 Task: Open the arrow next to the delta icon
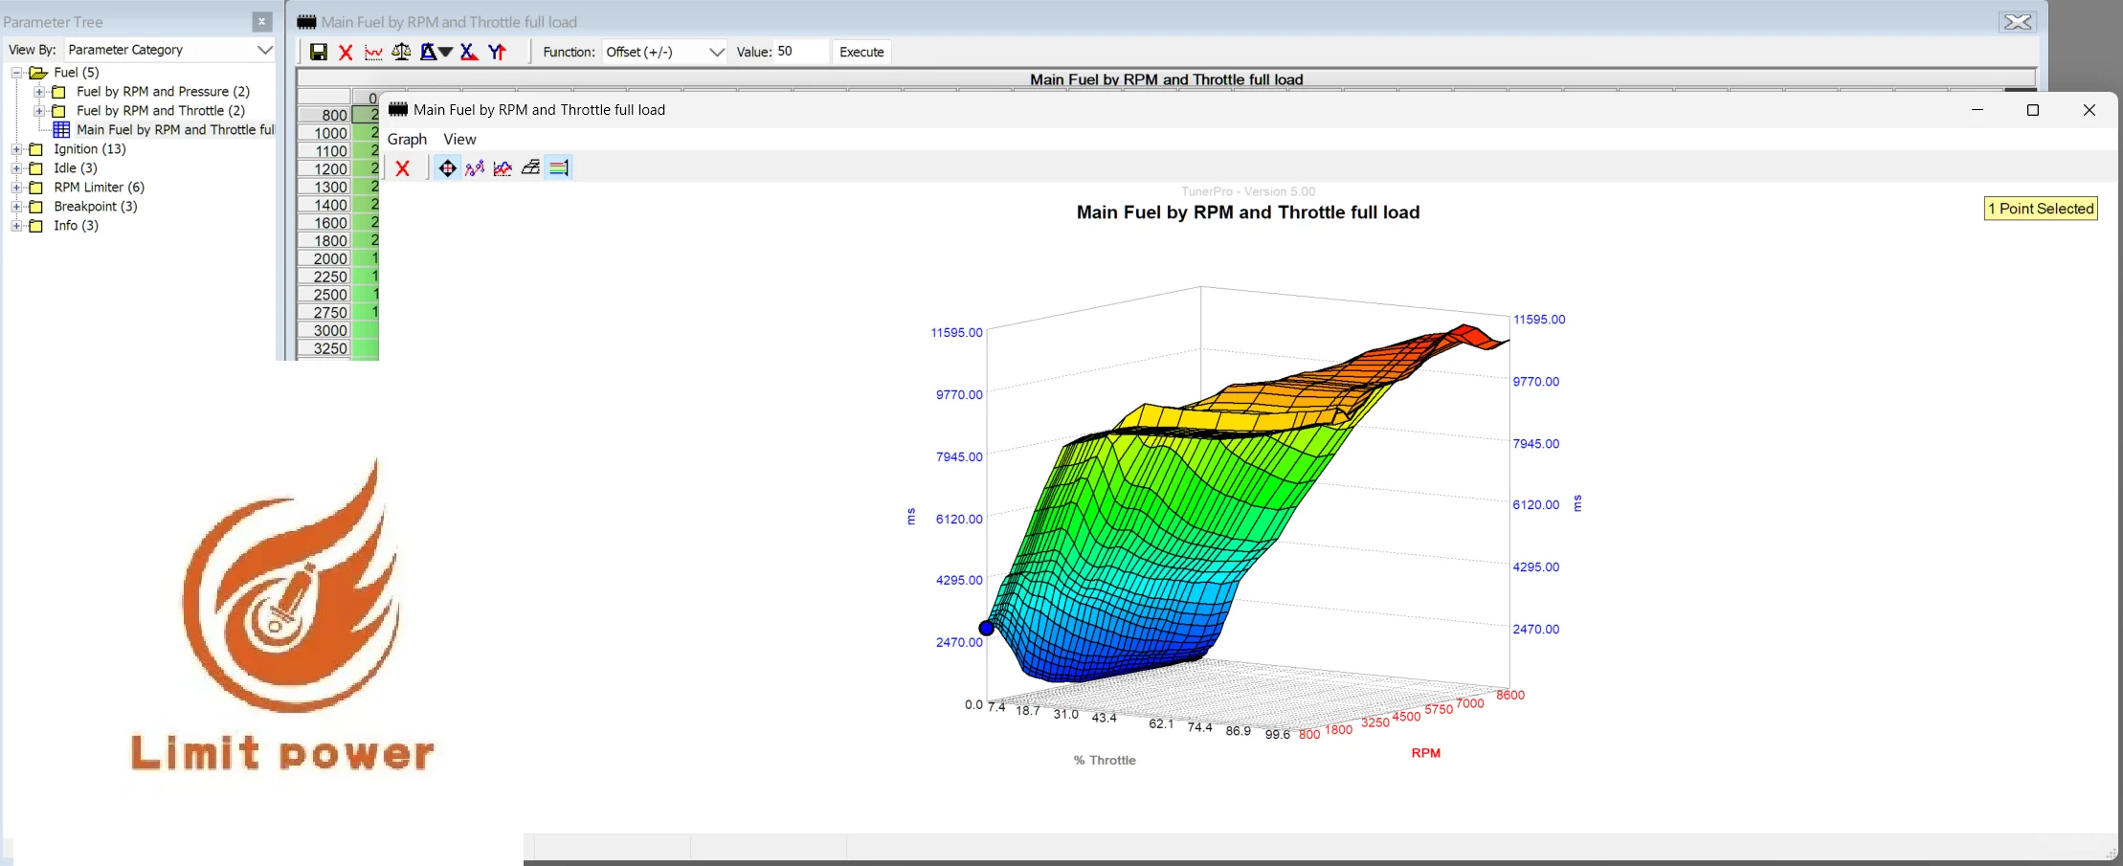pos(445,53)
